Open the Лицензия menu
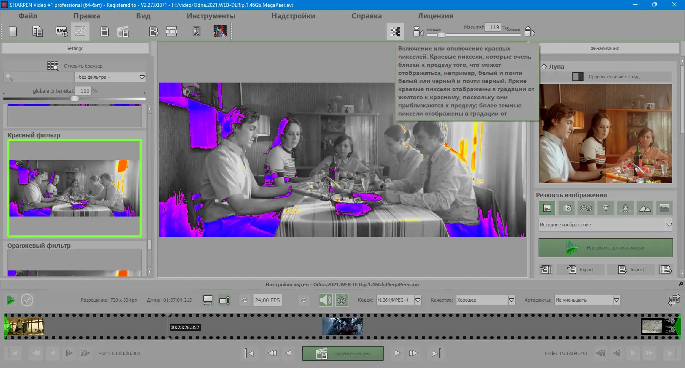The image size is (685, 368). pyautogui.click(x=435, y=16)
